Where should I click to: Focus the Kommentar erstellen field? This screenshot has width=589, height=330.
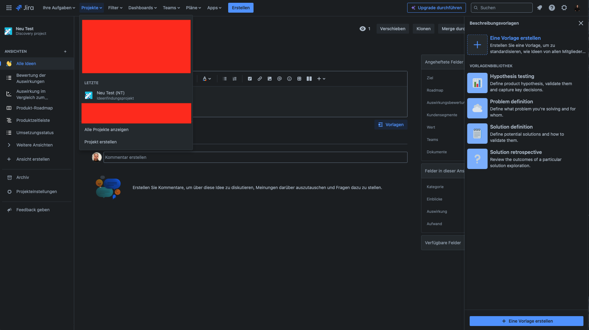255,157
